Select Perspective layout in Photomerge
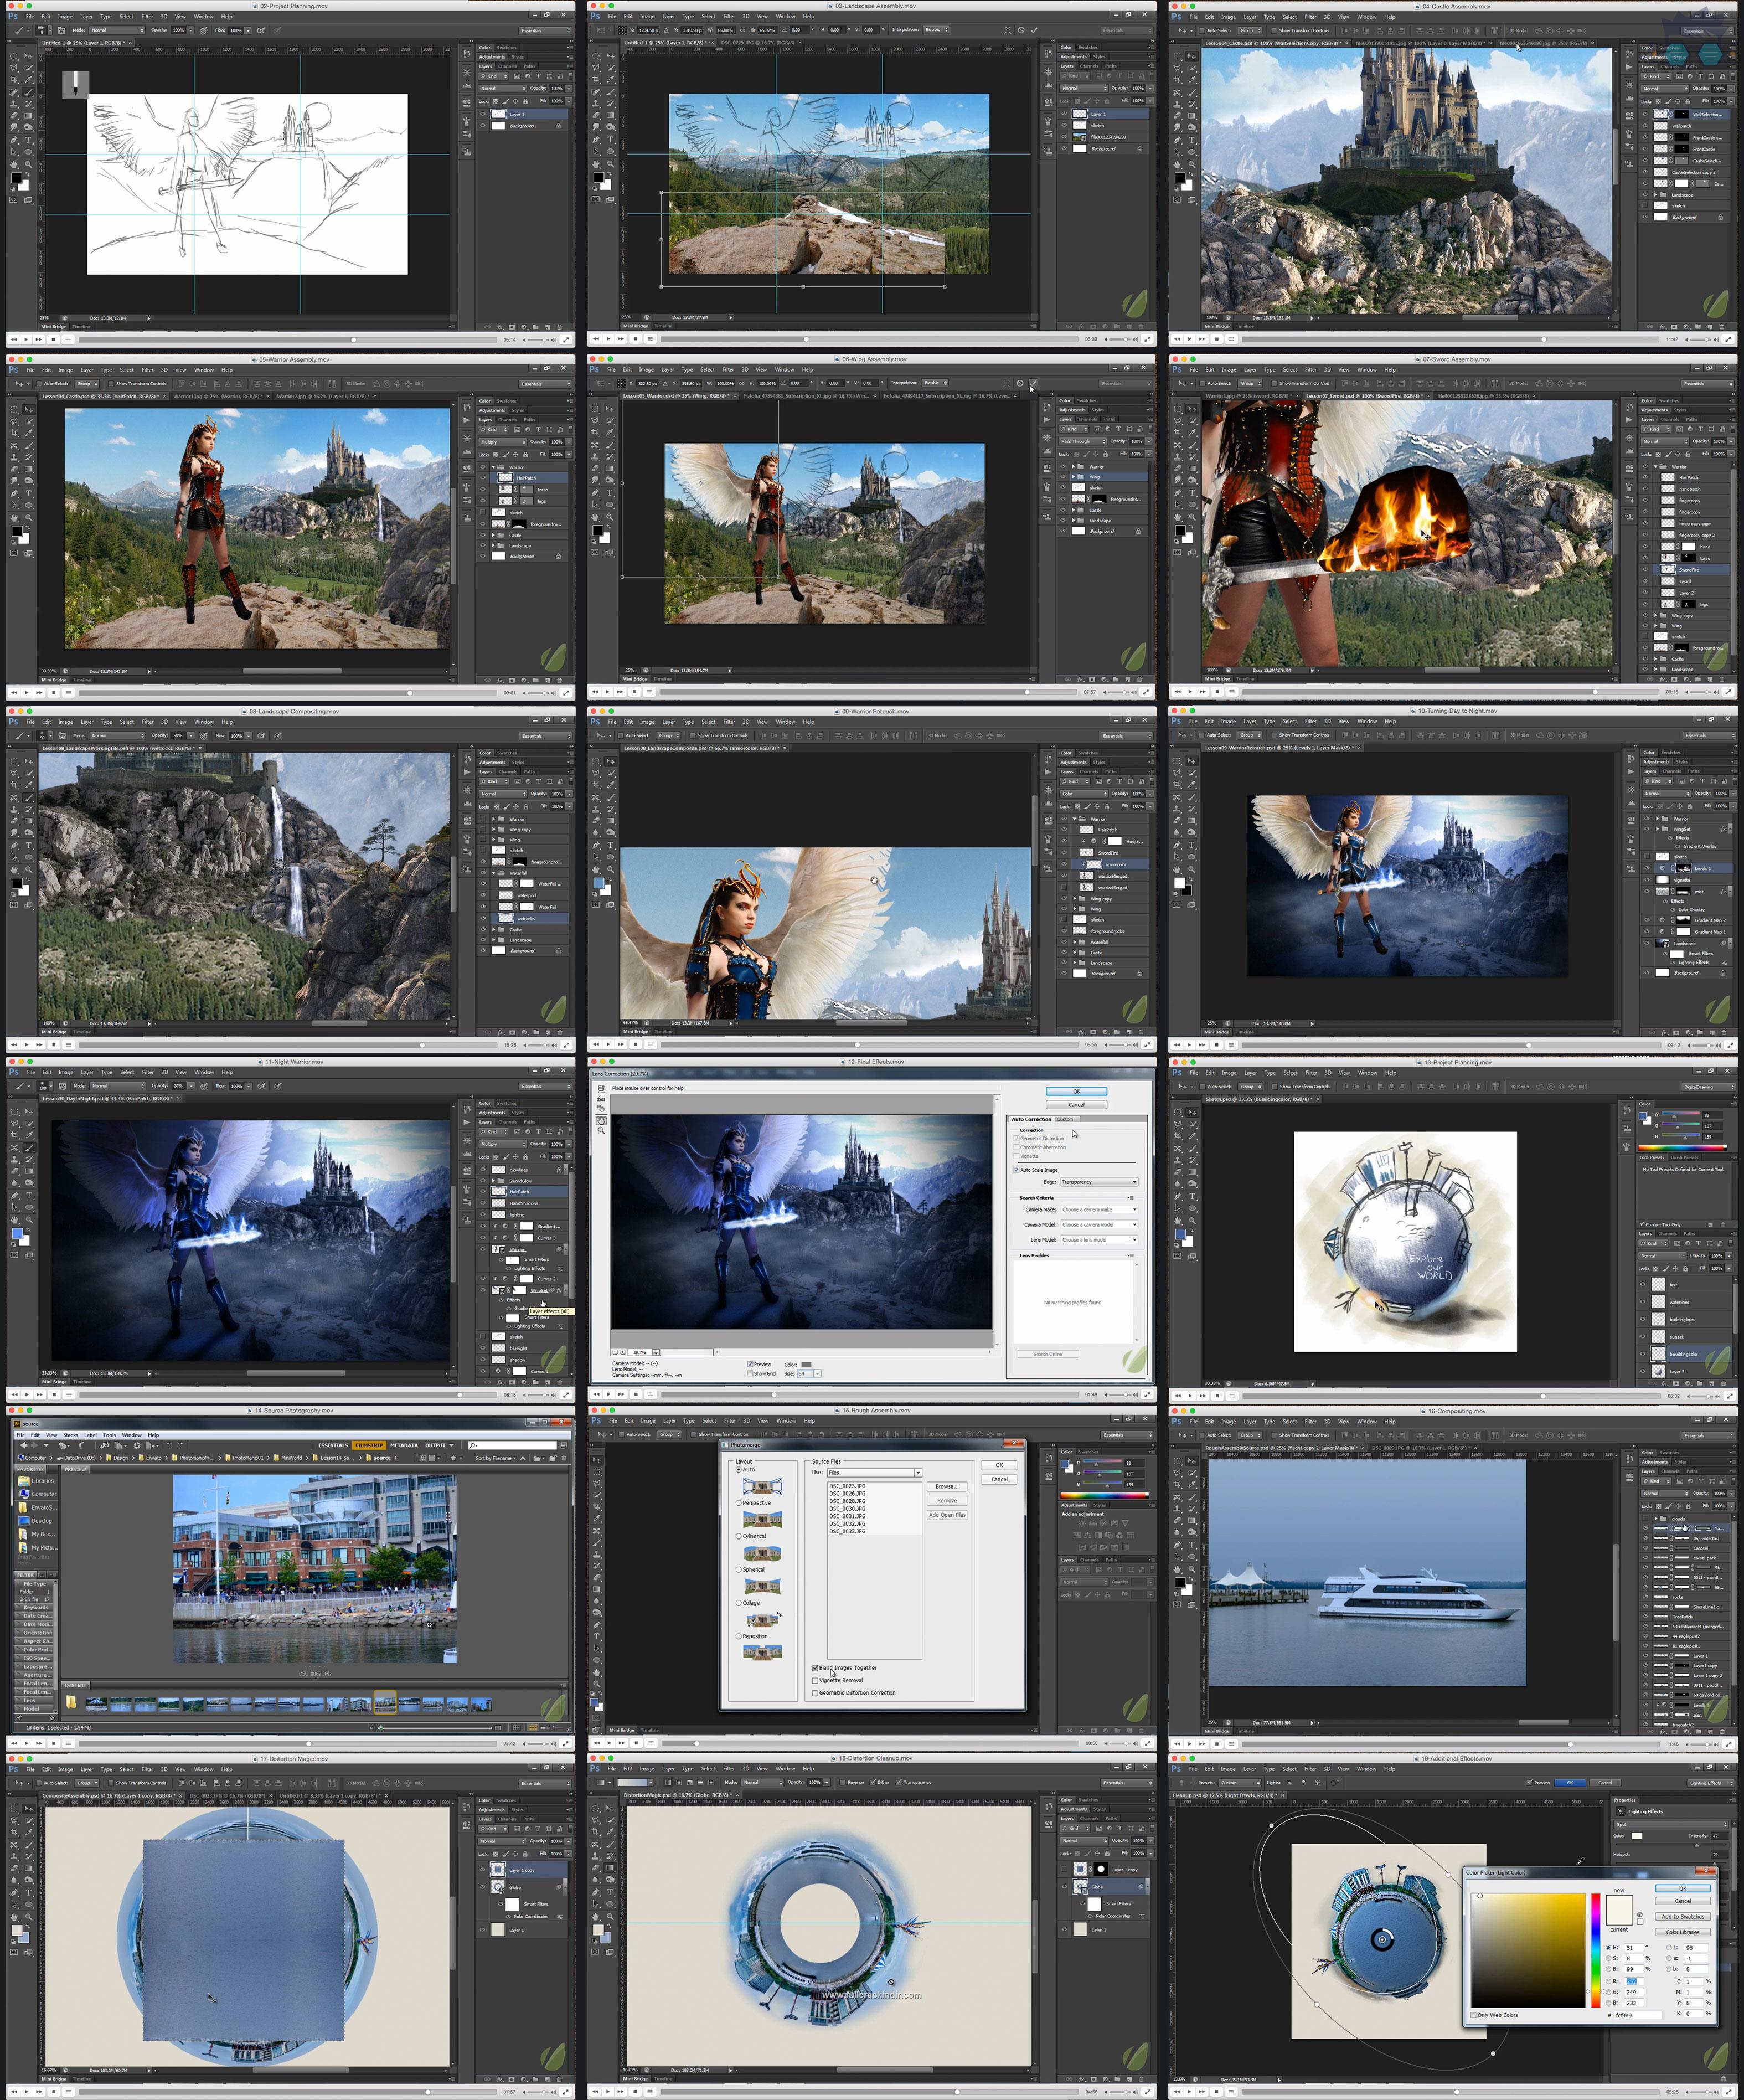Image resolution: width=1744 pixels, height=2100 pixels. (739, 1503)
